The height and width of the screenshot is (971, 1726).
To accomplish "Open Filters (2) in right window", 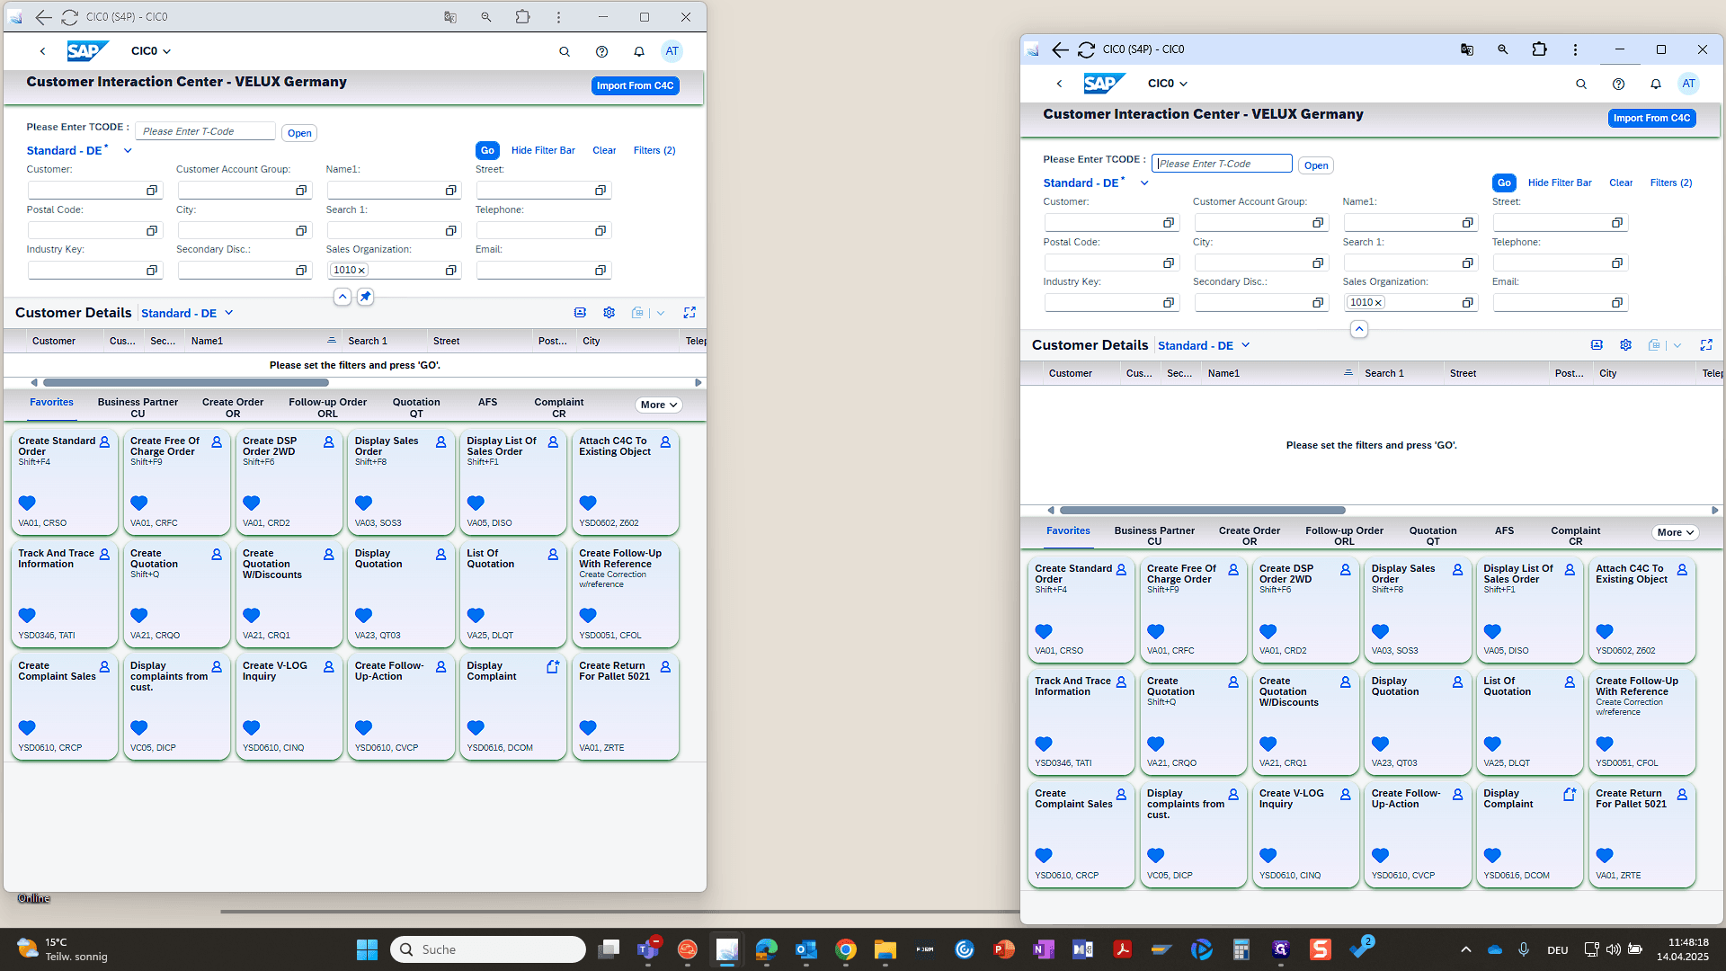I will pos(1671,183).
